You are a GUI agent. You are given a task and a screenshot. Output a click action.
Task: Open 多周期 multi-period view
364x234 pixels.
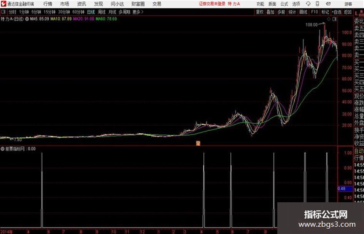[x=124, y=12]
